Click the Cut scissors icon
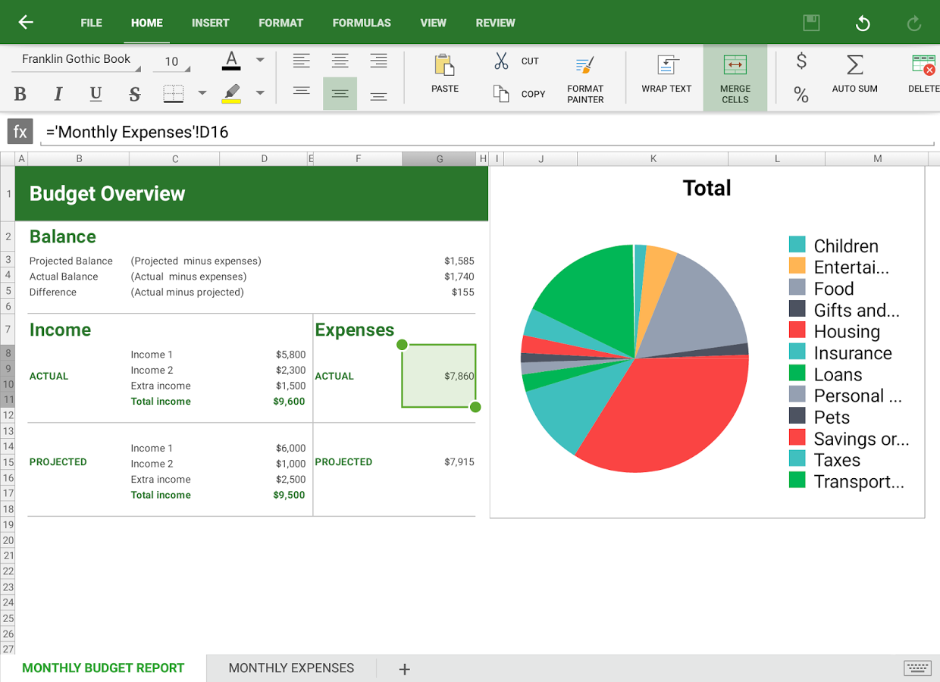 [501, 61]
